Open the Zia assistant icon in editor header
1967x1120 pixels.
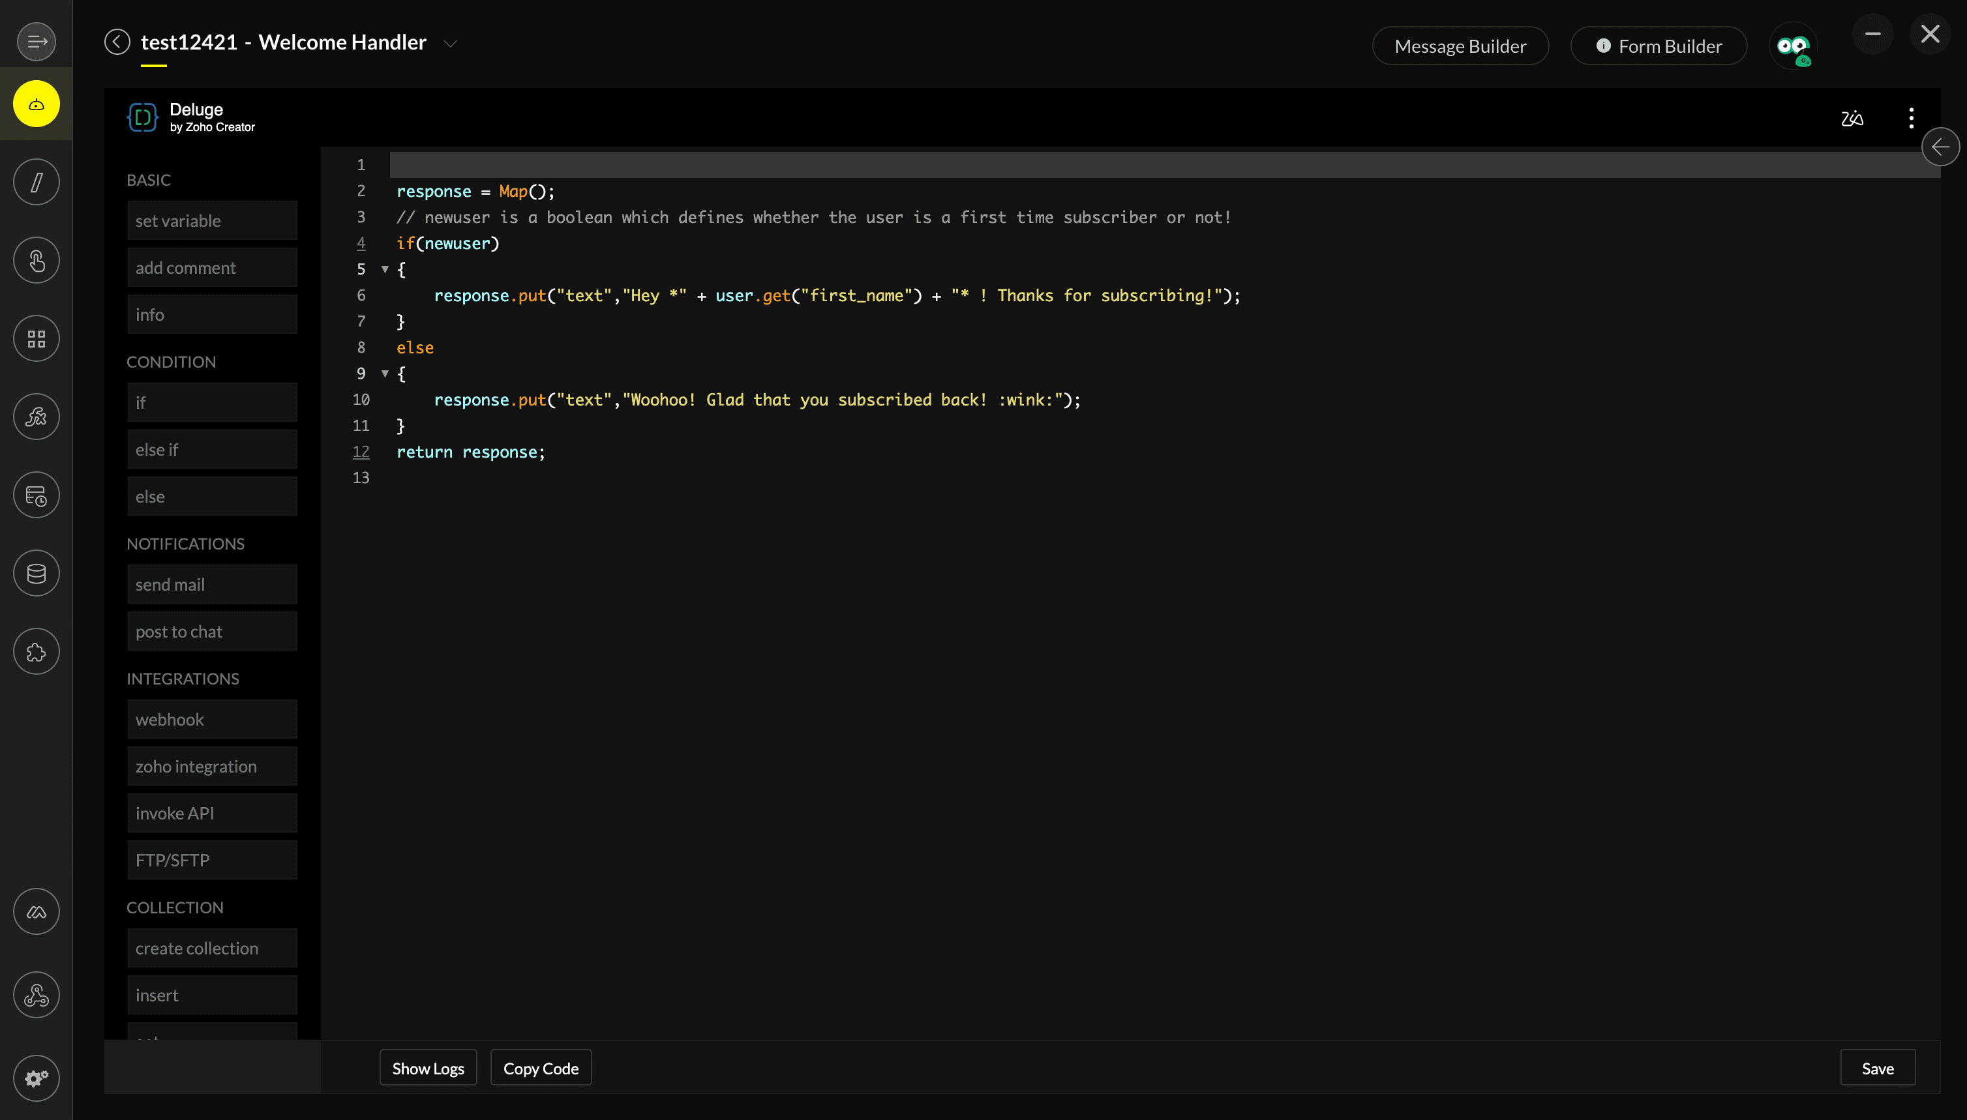[1852, 118]
